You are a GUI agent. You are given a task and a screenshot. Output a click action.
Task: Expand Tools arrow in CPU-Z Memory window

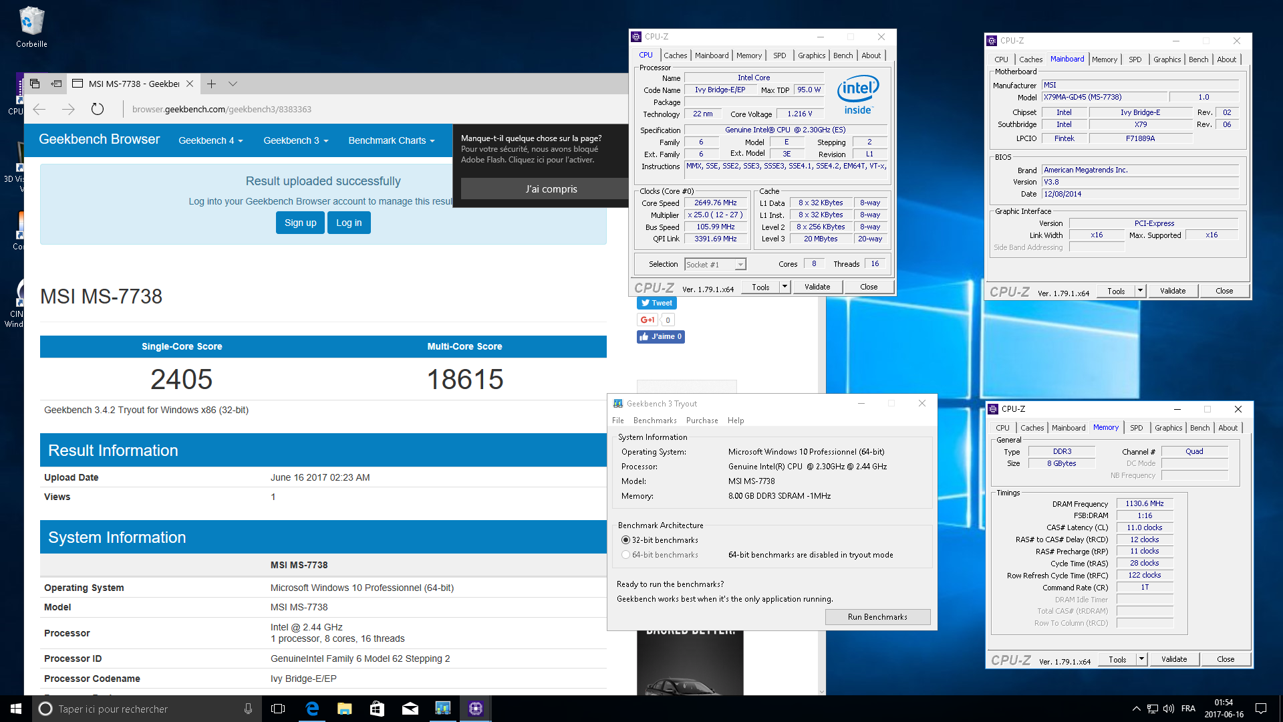[x=1141, y=659]
